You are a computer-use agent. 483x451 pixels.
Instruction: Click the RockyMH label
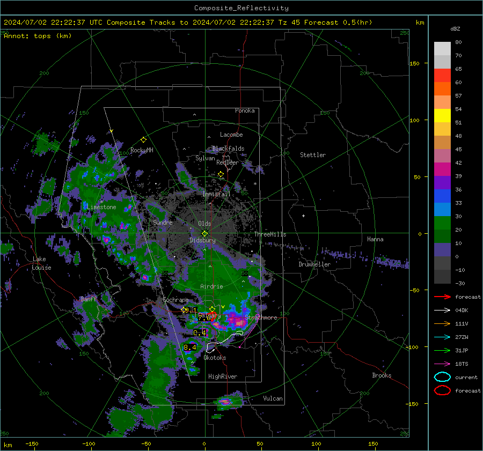[142, 150]
